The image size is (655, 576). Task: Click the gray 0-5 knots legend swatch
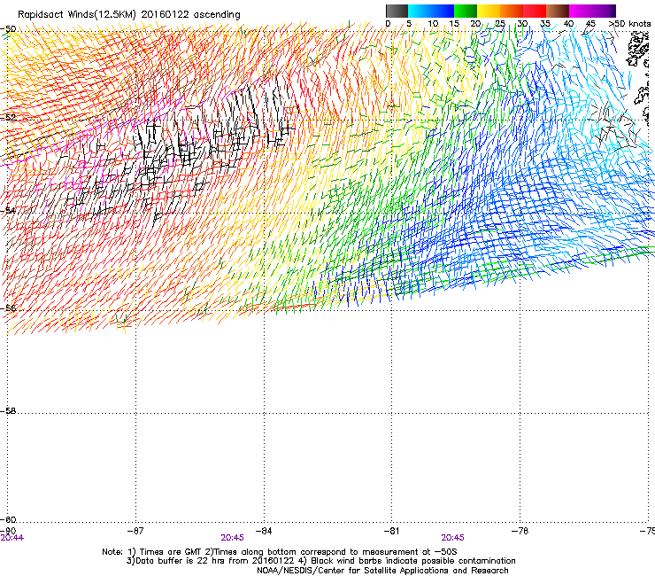click(x=397, y=11)
